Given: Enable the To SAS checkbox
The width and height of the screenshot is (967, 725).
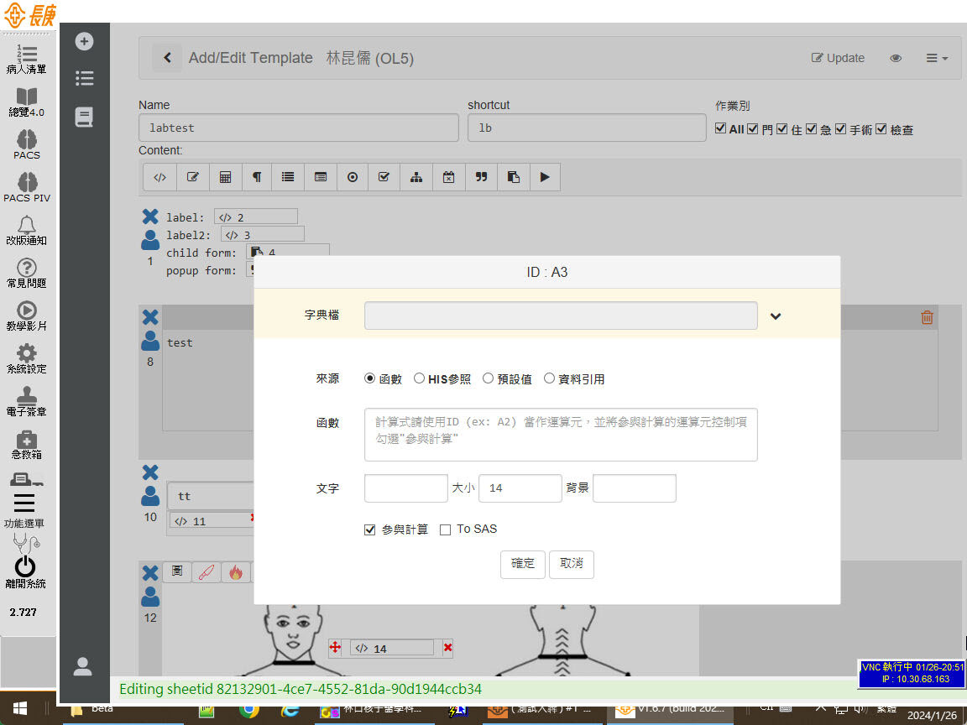Looking at the screenshot, I should pyautogui.click(x=446, y=529).
